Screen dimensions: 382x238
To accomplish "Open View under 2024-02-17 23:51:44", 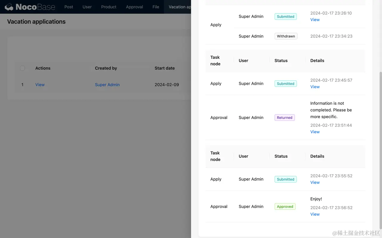I will pos(315,132).
